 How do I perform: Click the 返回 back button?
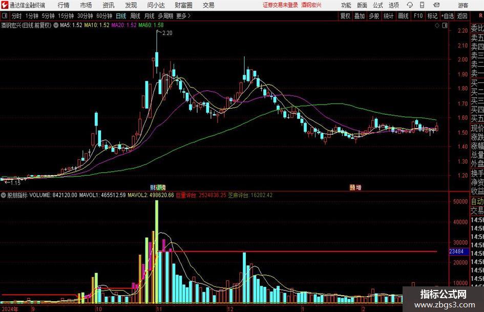[462, 16]
